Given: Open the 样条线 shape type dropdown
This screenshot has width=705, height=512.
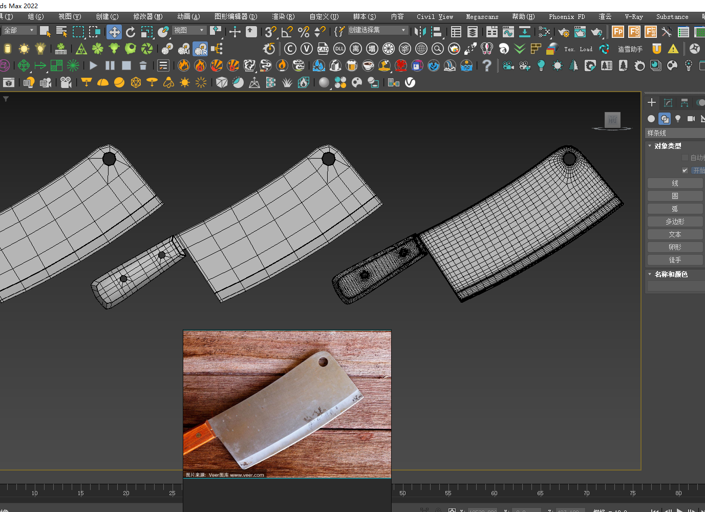Looking at the screenshot, I should (675, 133).
